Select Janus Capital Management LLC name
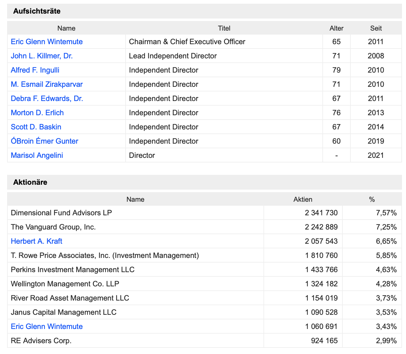Image resolution: width=406 pixels, height=354 pixels. coord(64,312)
